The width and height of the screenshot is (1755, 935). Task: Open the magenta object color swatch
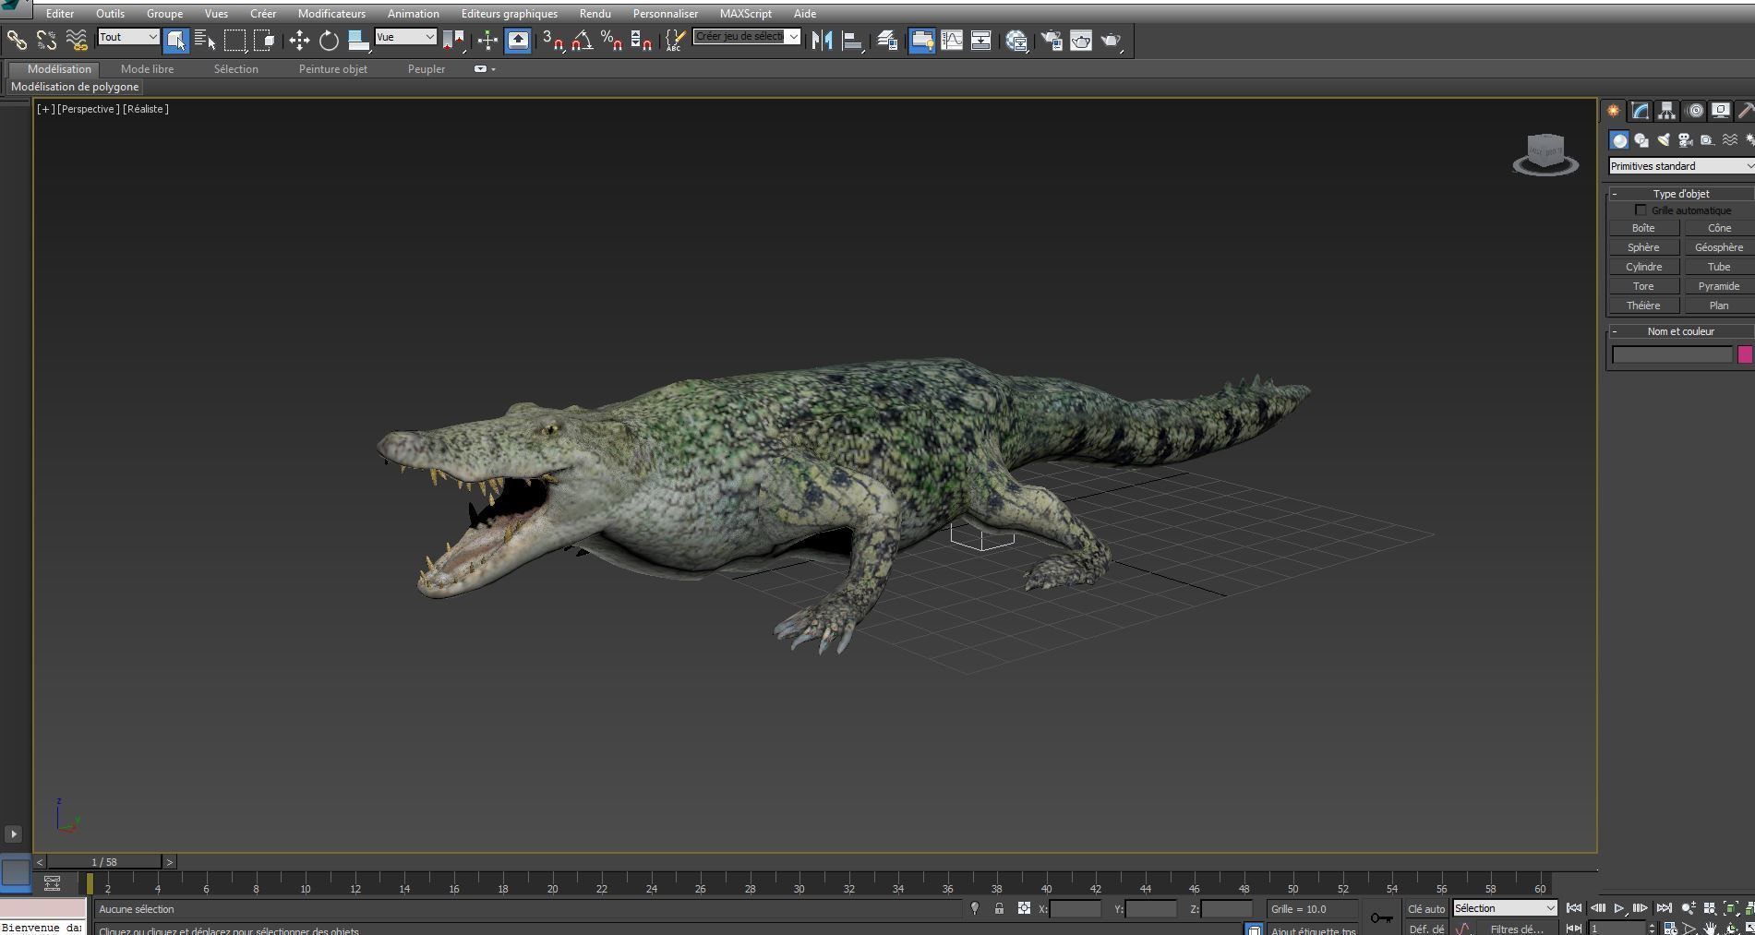(1744, 354)
